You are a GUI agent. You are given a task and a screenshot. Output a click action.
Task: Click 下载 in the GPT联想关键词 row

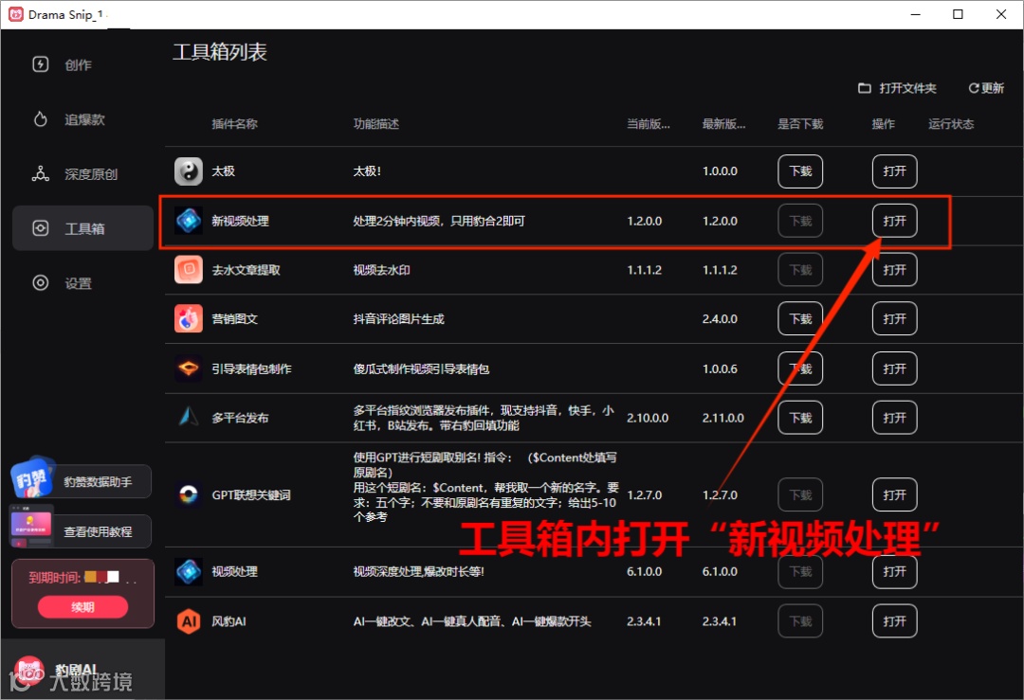[x=800, y=494]
